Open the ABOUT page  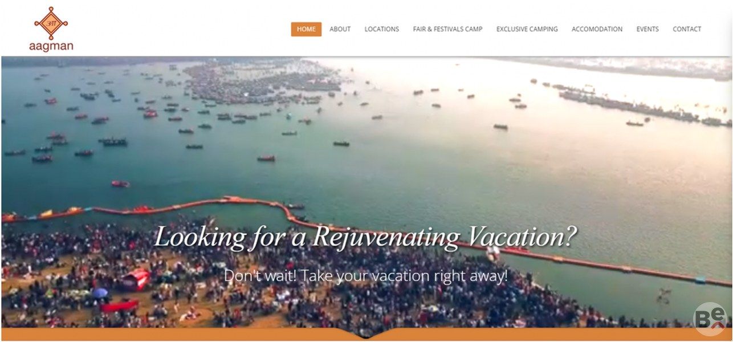pos(340,29)
